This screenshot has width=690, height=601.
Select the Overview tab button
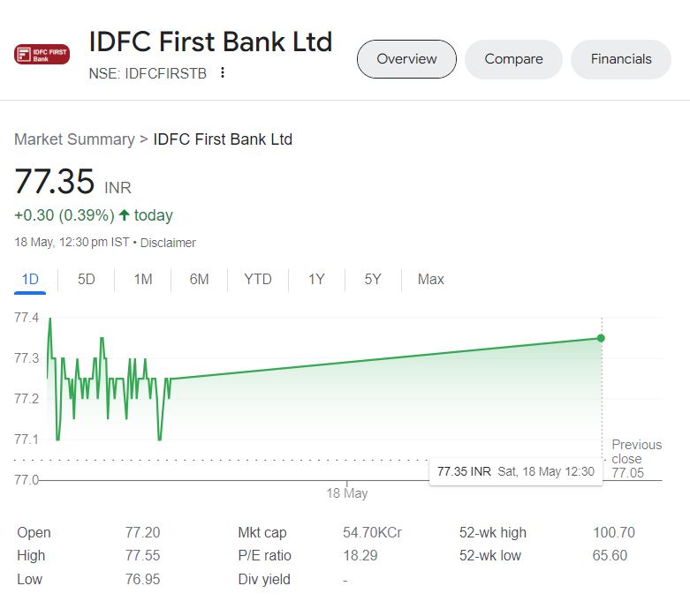click(x=406, y=59)
